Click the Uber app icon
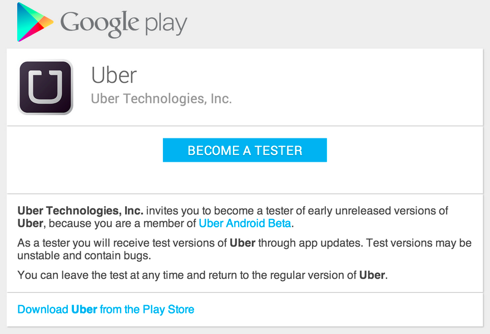Image resolution: width=490 pixels, height=334 pixels. (x=46, y=87)
